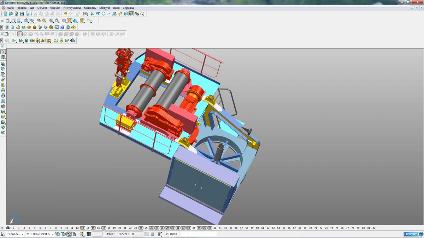The height and width of the screenshot is (238, 424).
Task: Open the Объект menu
Action: pos(42,8)
